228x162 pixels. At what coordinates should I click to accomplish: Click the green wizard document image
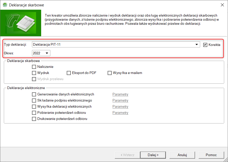(21, 23)
